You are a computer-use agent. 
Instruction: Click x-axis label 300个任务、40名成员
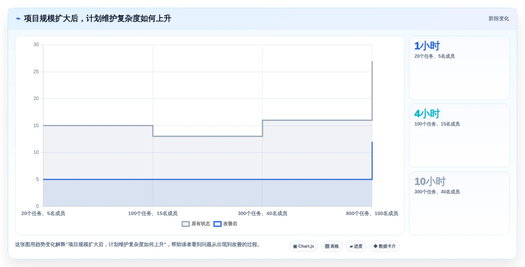pyautogui.click(x=262, y=214)
